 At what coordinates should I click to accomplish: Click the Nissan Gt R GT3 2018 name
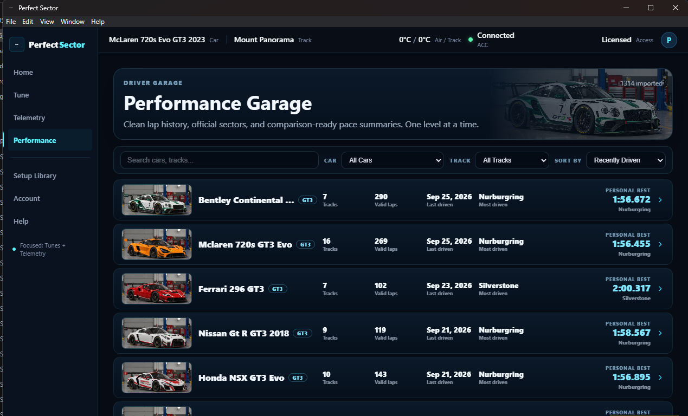pos(244,333)
